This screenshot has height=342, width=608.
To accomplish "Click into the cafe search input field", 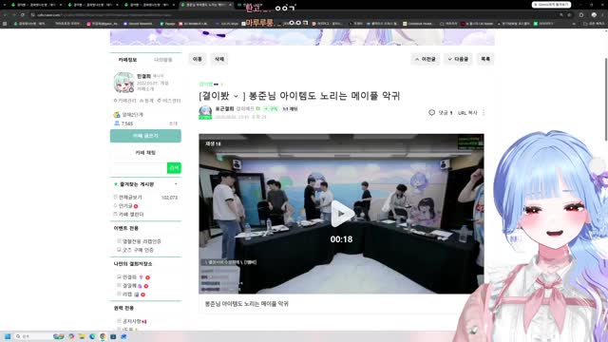I will pyautogui.click(x=139, y=167).
